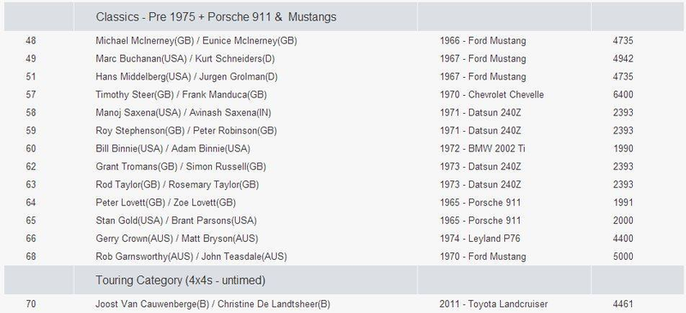Click Grant Tromans / Simon Russell entry
The width and height of the screenshot is (686, 313).
[181, 166]
